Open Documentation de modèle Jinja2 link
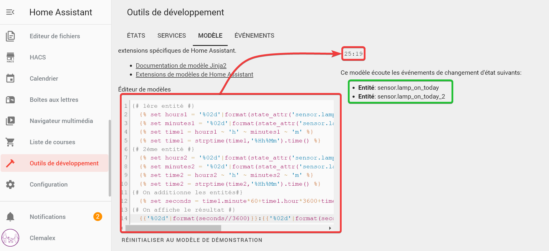549x251 pixels. (181, 66)
